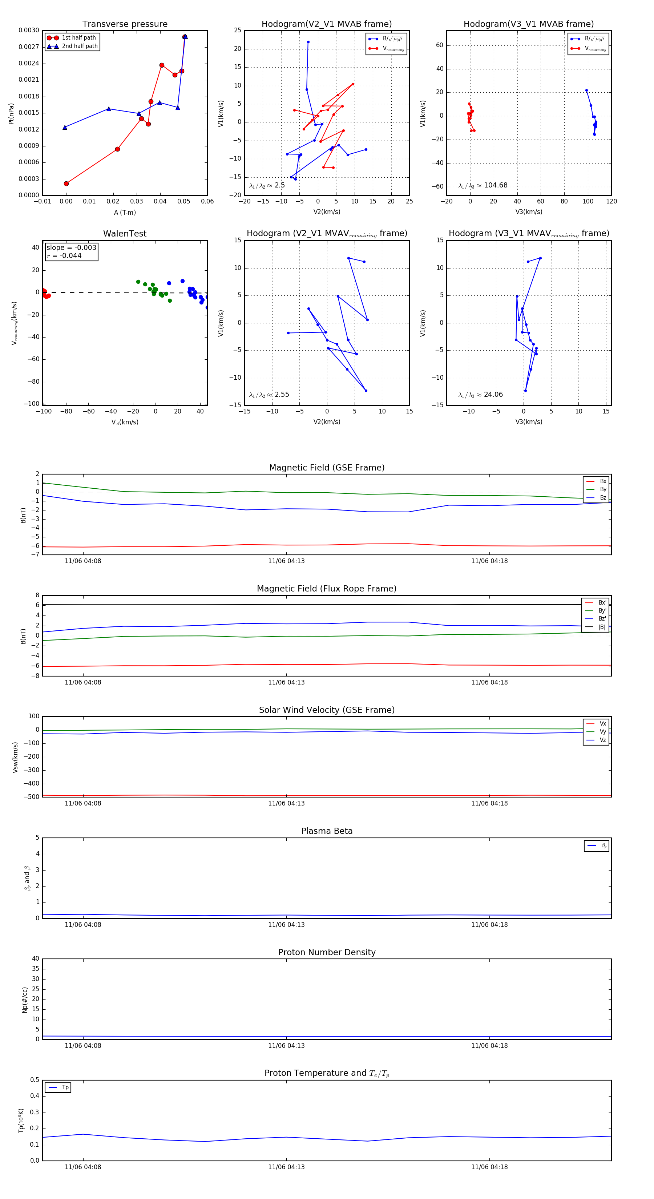
Task: Click "11/06 04:18" tick under Solar Wind Velocity plot
Action: pos(489,803)
